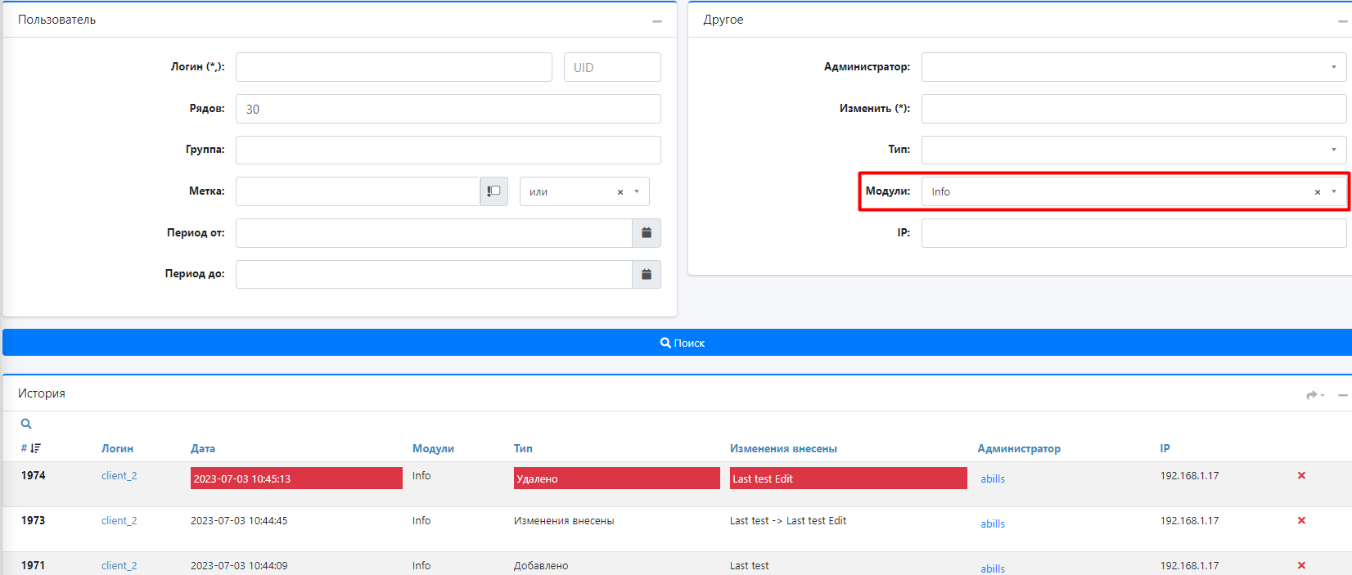Viewport: 1352px width, 575px height.
Task: Open client_2 login link in row 1974
Action: tap(119, 476)
